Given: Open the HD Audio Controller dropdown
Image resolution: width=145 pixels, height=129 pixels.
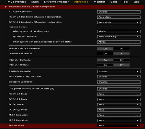Looking at the screenshot, I should pyautogui.click(x=119, y=12).
